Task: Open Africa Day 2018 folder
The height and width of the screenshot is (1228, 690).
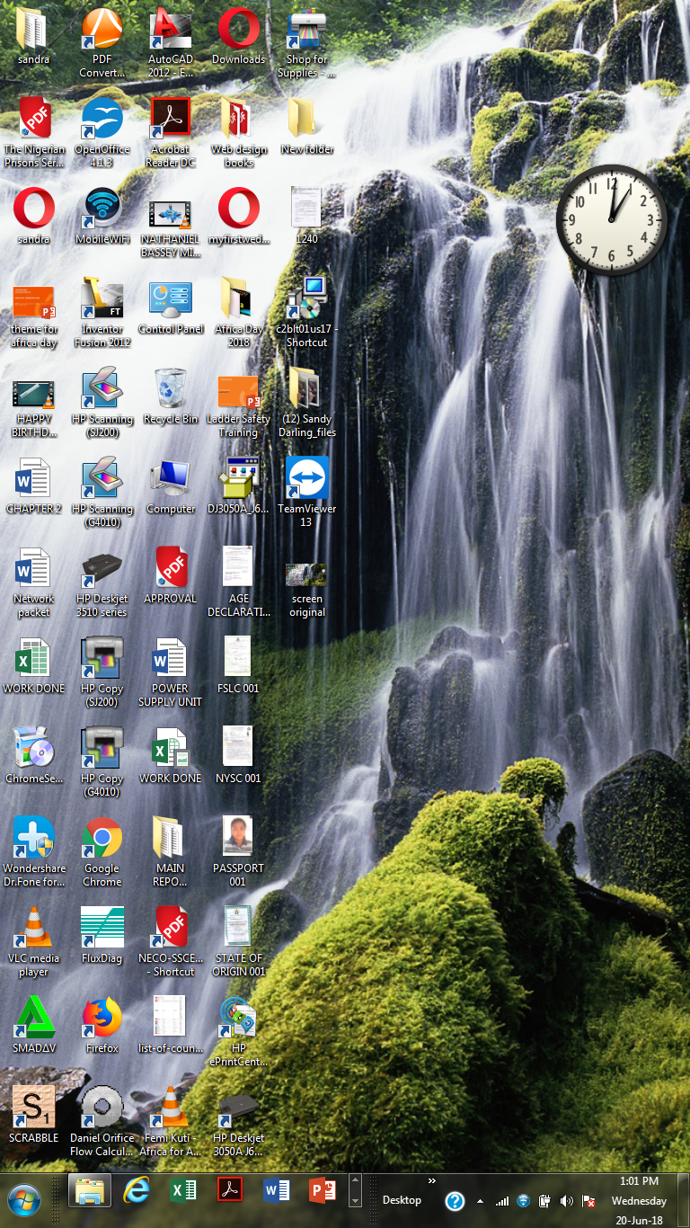Action: [238, 298]
